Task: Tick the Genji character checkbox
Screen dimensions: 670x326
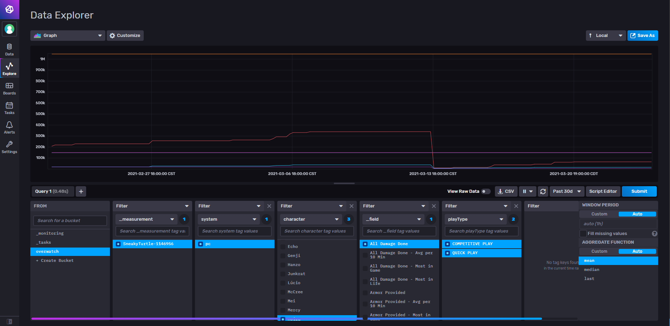Action: [x=283, y=256]
